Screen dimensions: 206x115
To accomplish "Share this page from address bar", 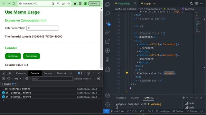I will tap(63, 4).
